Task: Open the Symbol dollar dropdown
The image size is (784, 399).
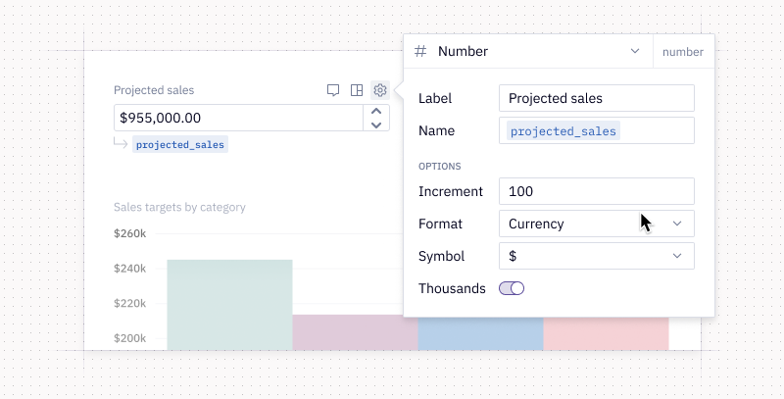Action: 597,256
